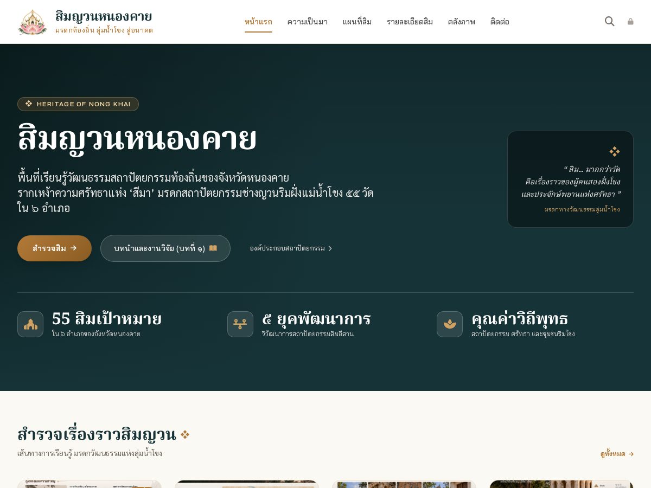The width and height of the screenshot is (651, 488).
Task: Click the สำรวจเรื่องราวสิมญวน section heading
Action: point(97,434)
